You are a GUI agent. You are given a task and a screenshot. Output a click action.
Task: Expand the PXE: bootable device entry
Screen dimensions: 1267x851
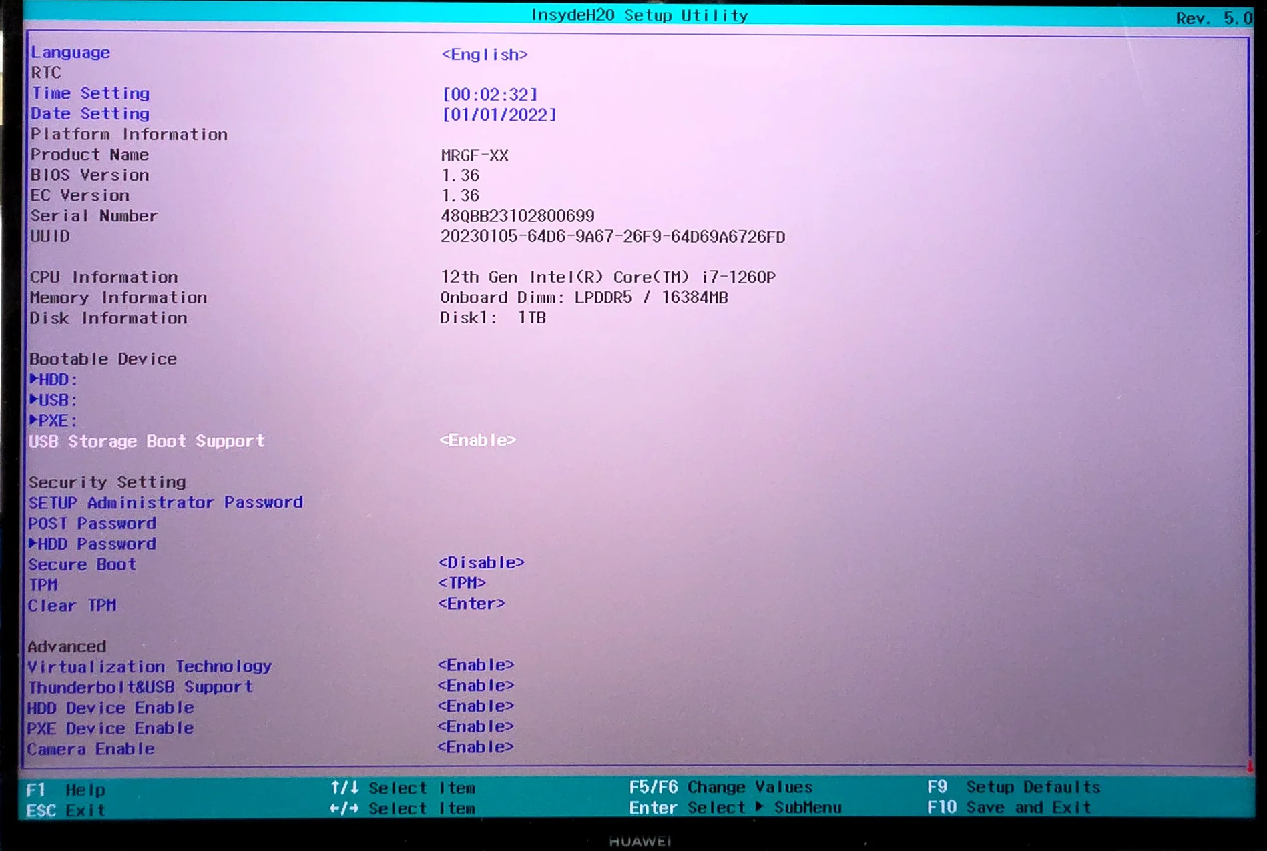(53, 421)
